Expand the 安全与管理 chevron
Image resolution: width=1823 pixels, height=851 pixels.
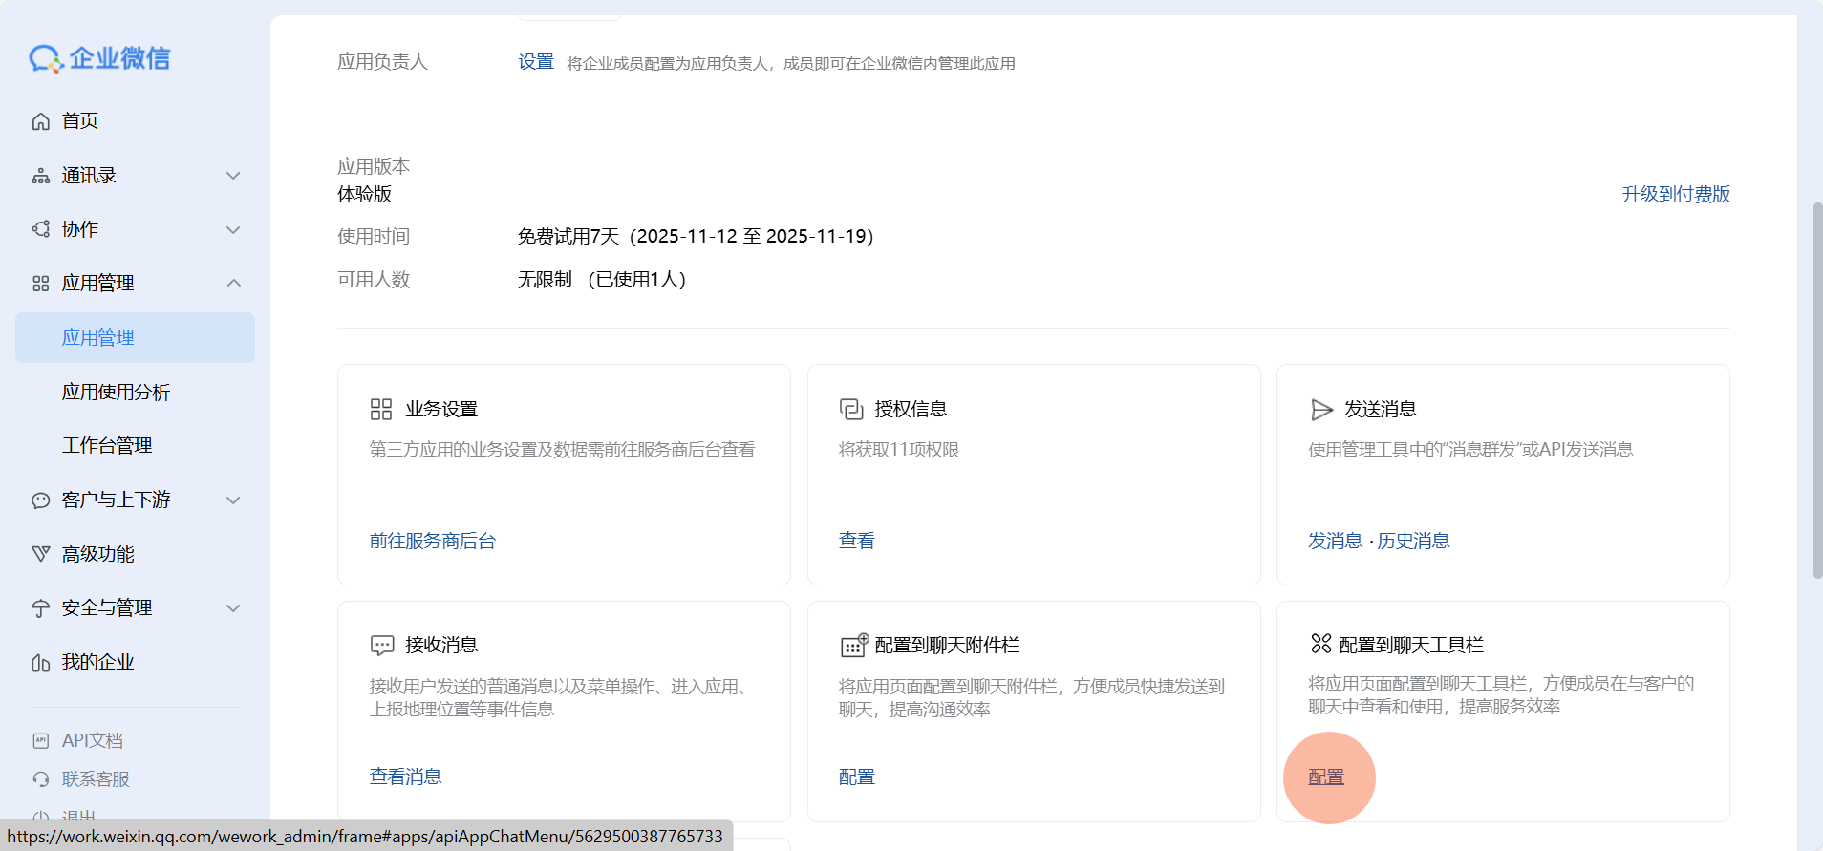(233, 608)
